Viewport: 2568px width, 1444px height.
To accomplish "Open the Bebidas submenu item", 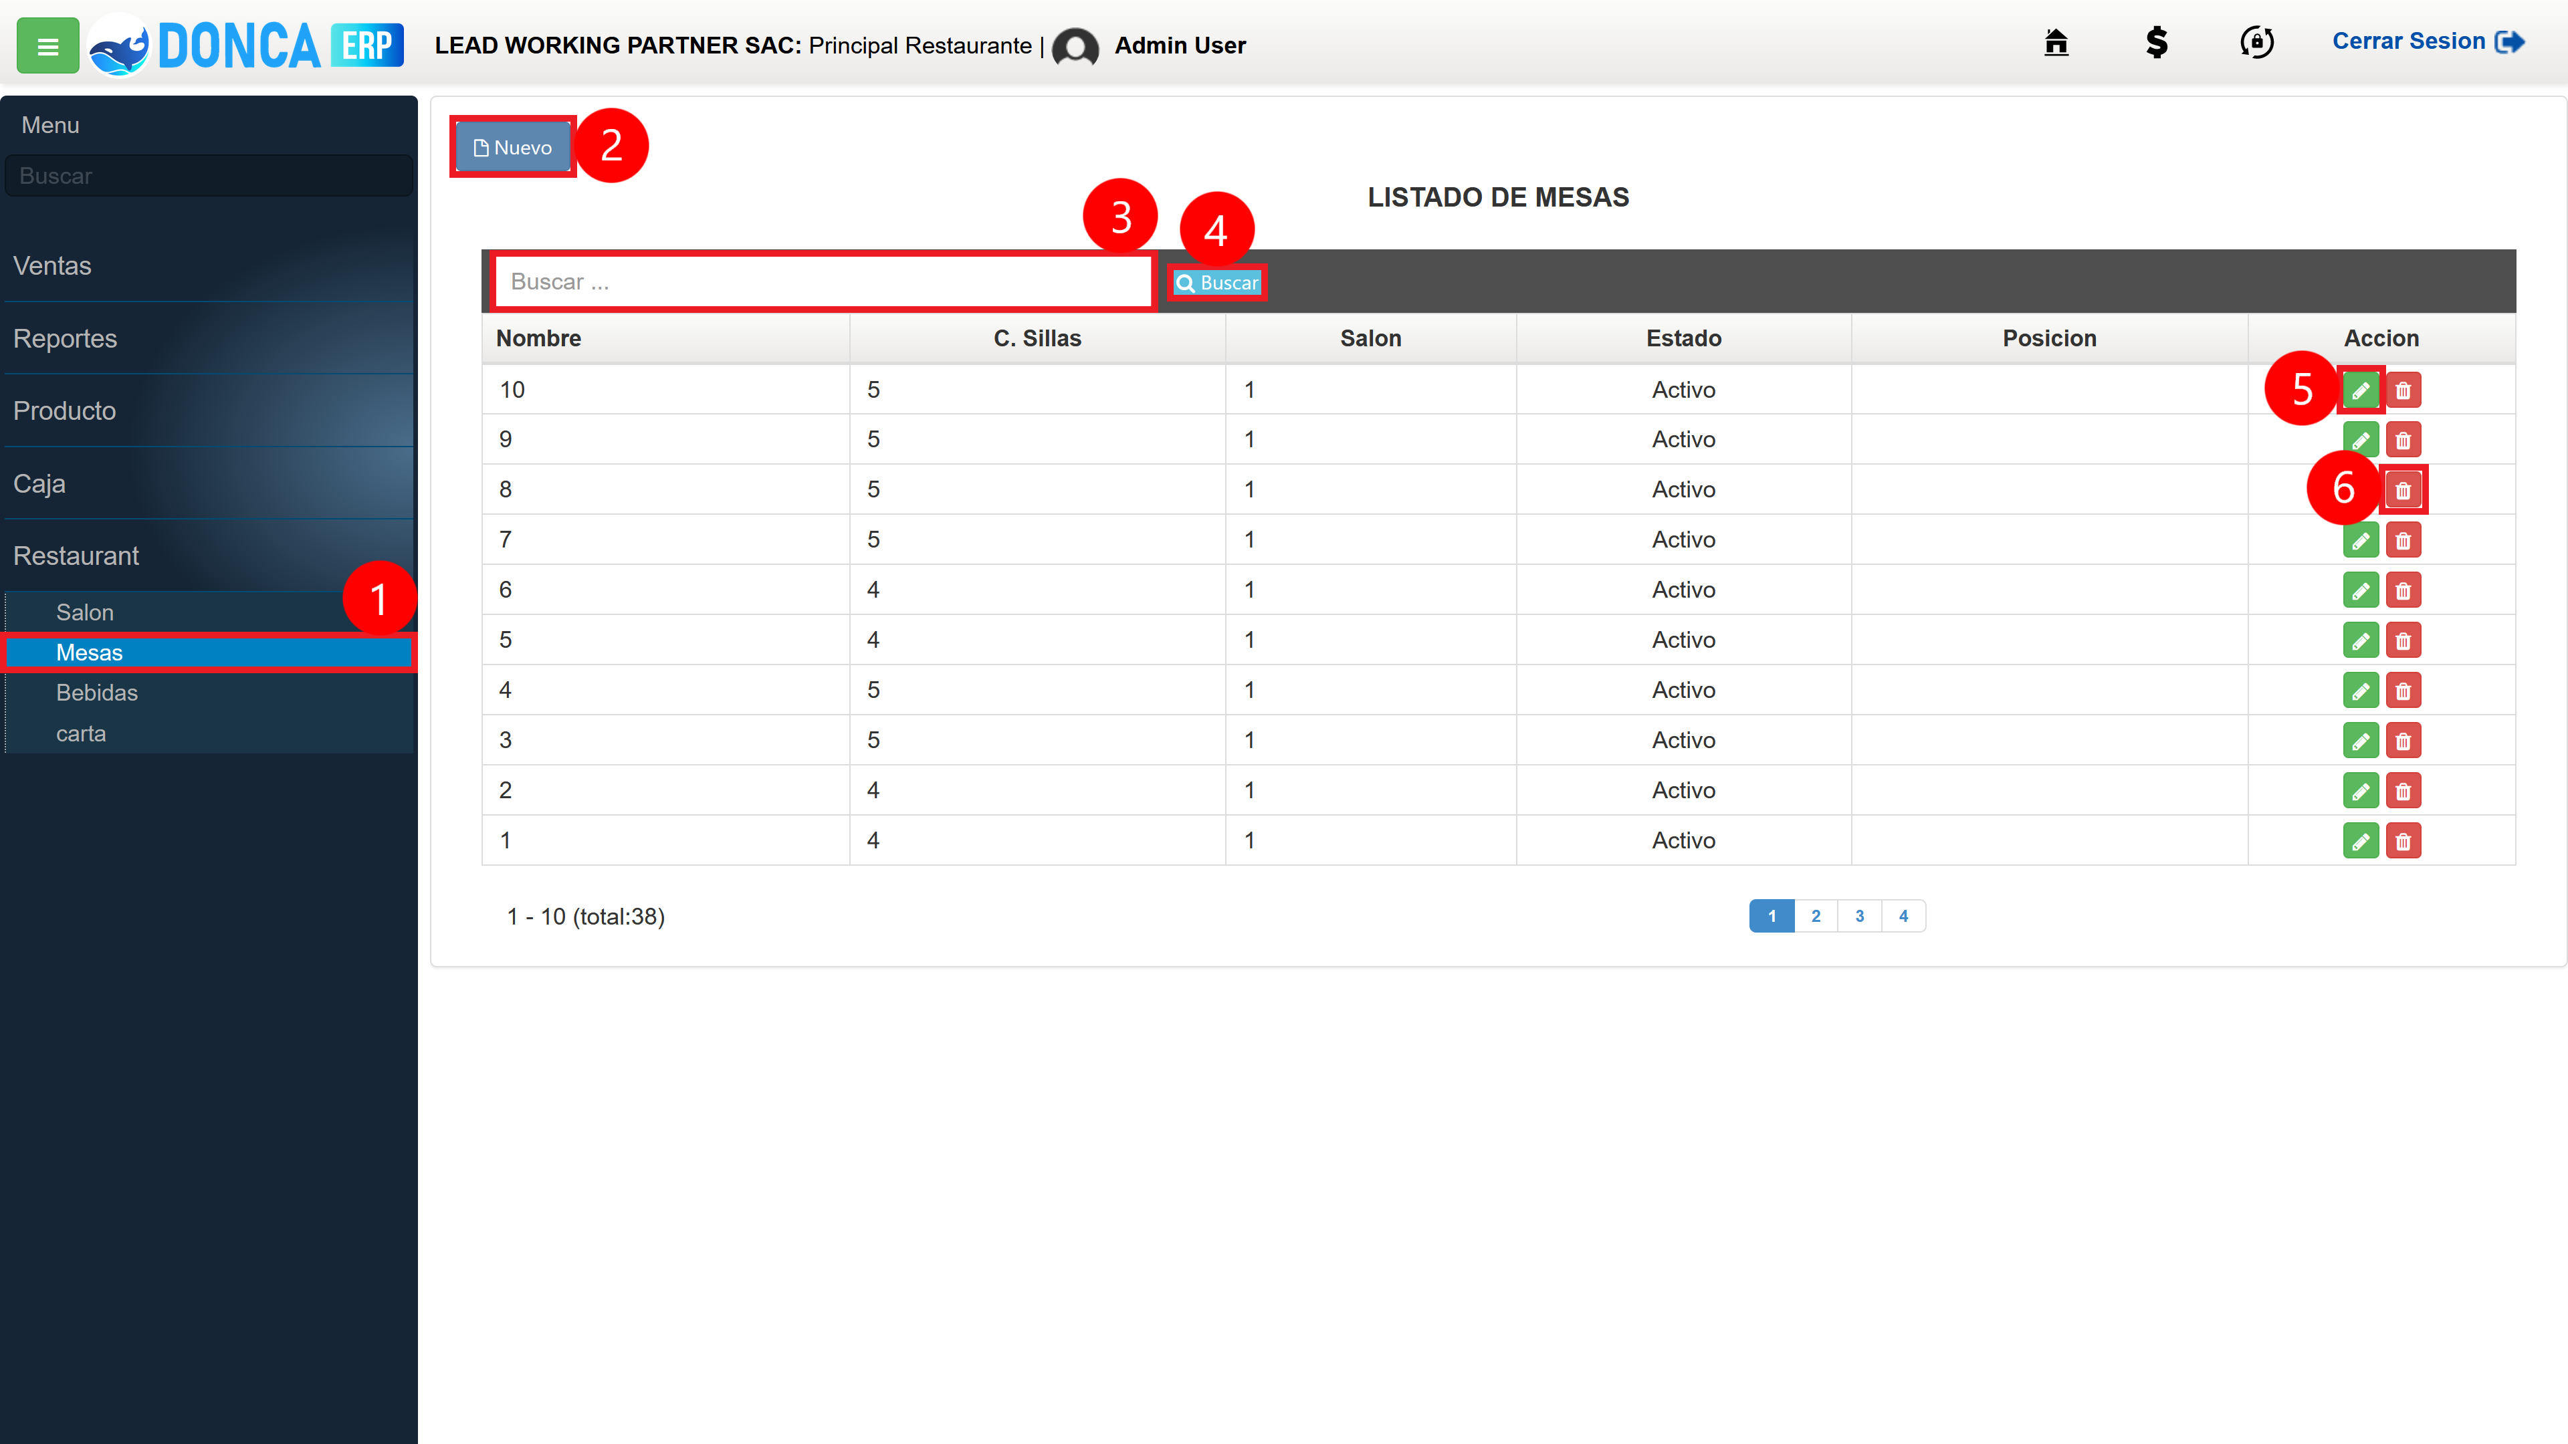I will [x=209, y=693].
